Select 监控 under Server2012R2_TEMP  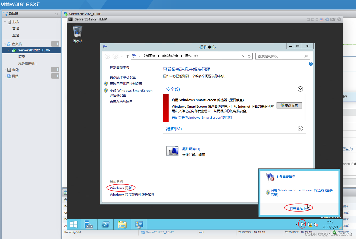22,57
